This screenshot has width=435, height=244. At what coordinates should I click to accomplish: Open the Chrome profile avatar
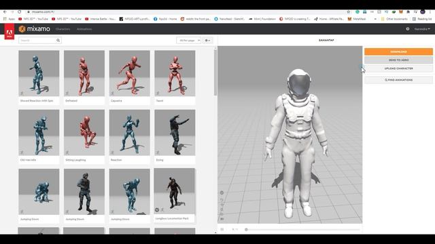coord(423,12)
